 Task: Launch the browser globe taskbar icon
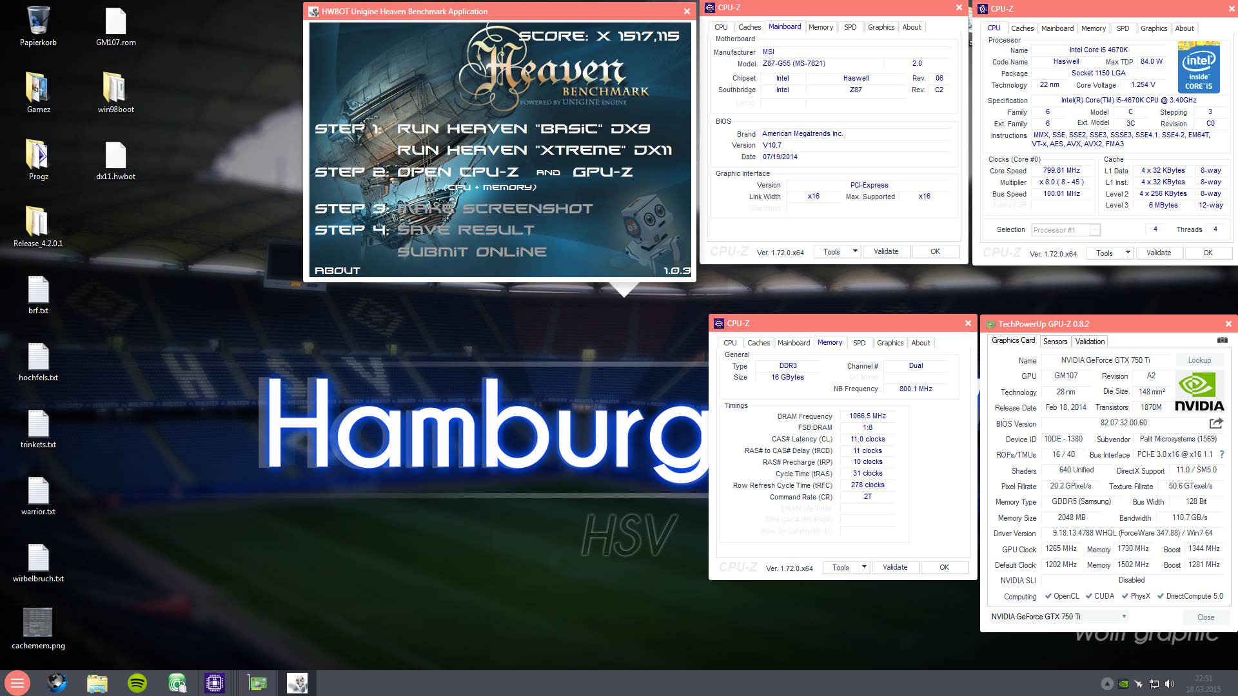point(57,683)
